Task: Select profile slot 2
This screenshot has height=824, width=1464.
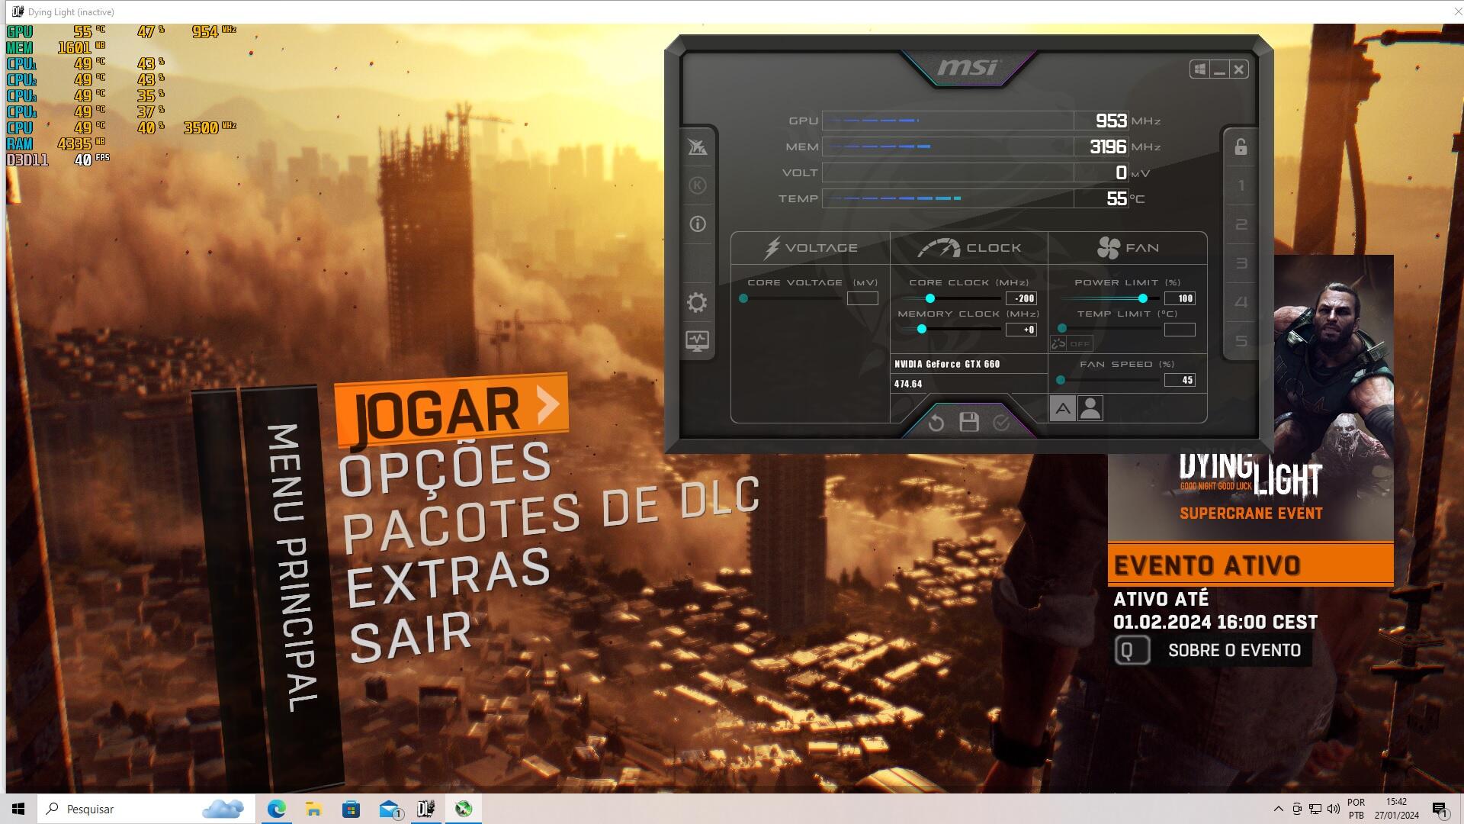Action: [1241, 224]
